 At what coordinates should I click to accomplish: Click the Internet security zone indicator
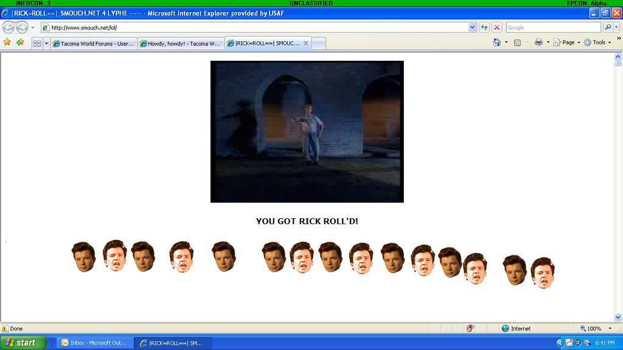[x=516, y=329]
